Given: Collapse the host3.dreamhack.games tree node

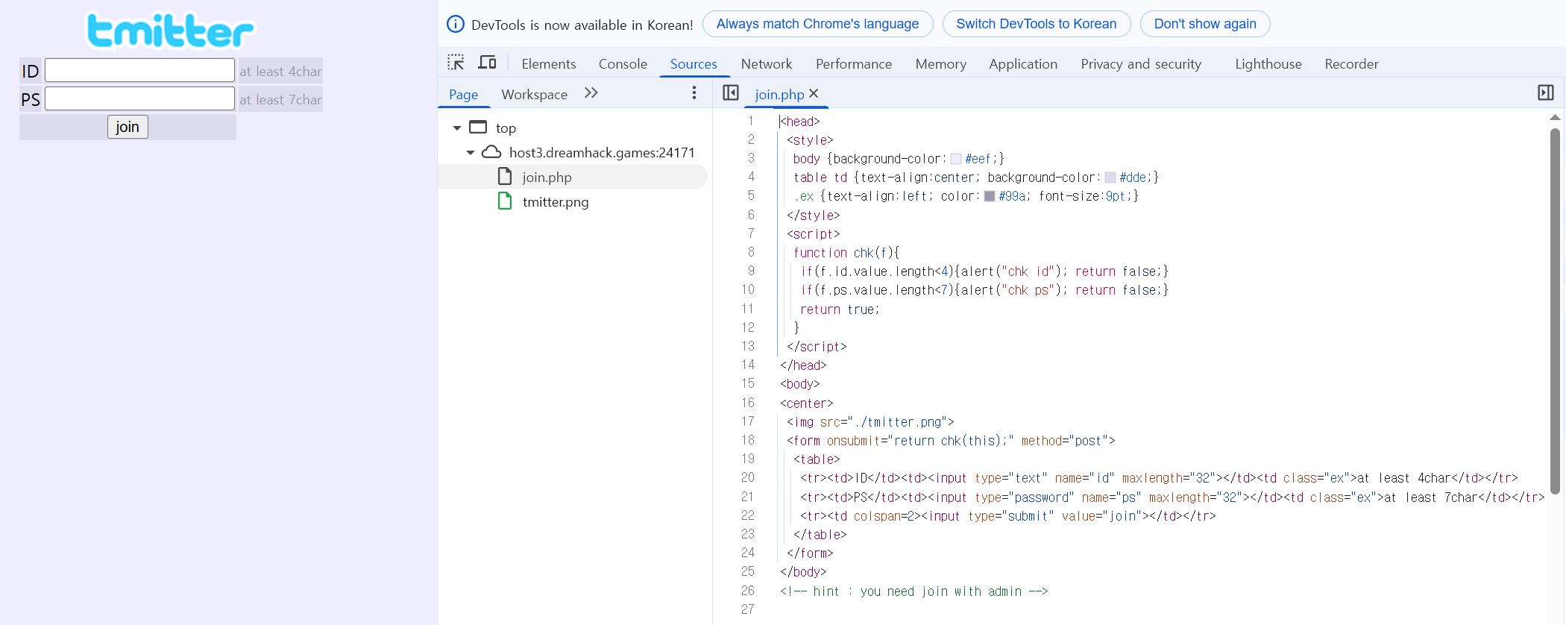Looking at the screenshot, I should 471,153.
